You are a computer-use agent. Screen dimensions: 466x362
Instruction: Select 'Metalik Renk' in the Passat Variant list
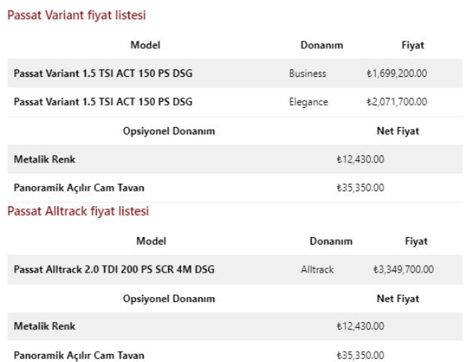[x=44, y=160]
